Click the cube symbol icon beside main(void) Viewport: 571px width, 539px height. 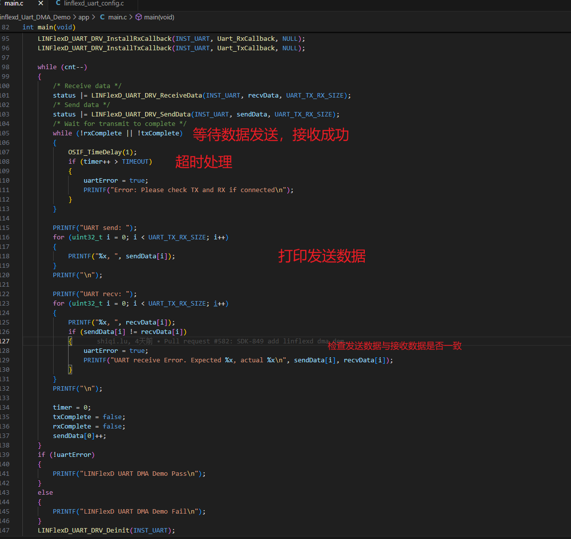click(x=139, y=17)
